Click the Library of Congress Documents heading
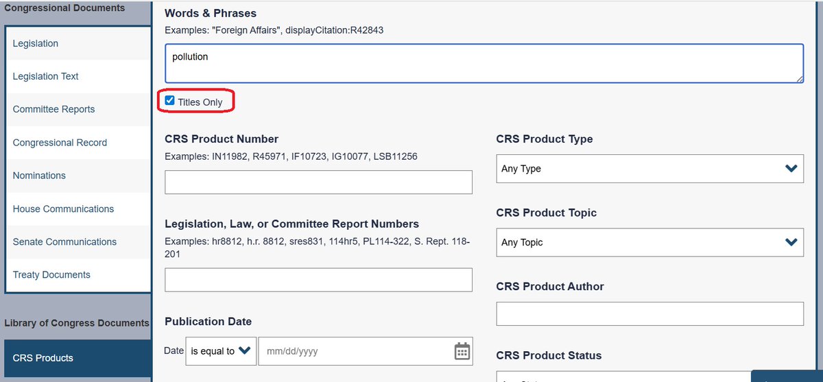This screenshot has width=823, height=382. pos(77,322)
